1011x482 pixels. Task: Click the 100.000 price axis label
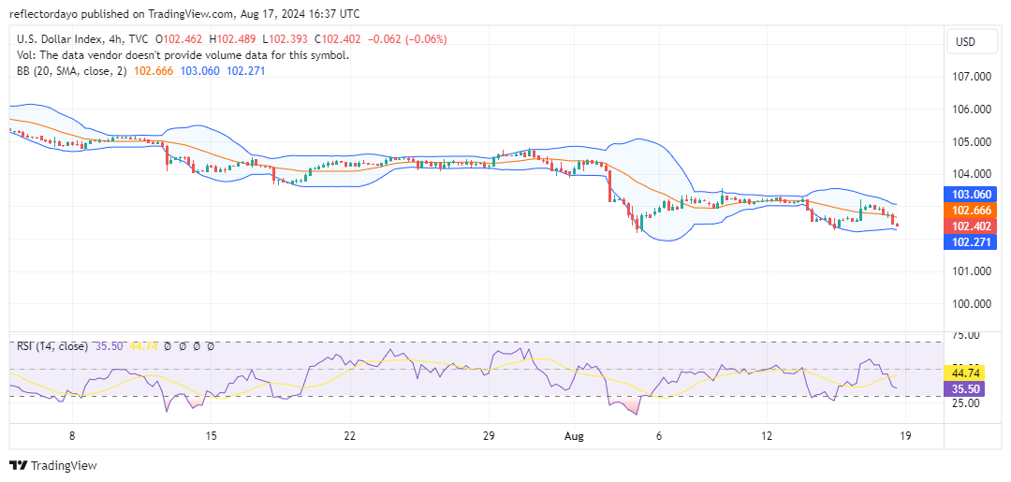pos(972,303)
